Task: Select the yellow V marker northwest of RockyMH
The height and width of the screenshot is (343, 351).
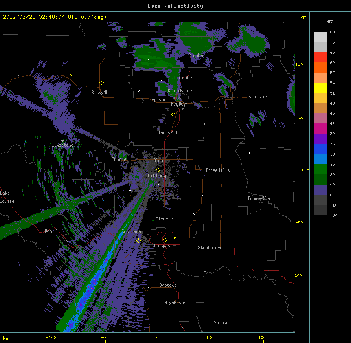Action: click(71, 75)
